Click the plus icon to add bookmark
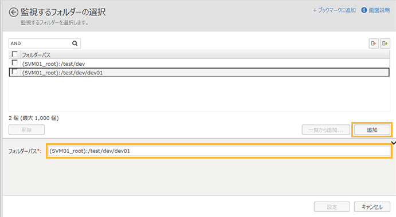The height and width of the screenshot is (217, 396). (315, 10)
